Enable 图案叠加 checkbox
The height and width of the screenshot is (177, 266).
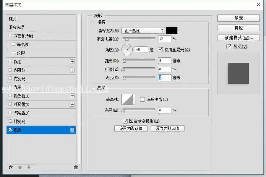tap(10, 113)
